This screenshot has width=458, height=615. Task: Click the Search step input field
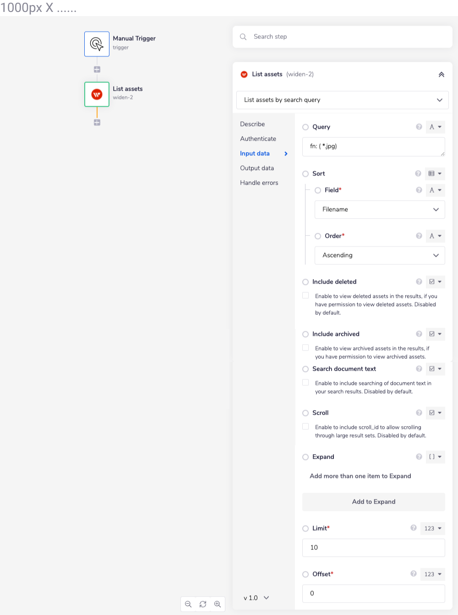tap(348, 37)
